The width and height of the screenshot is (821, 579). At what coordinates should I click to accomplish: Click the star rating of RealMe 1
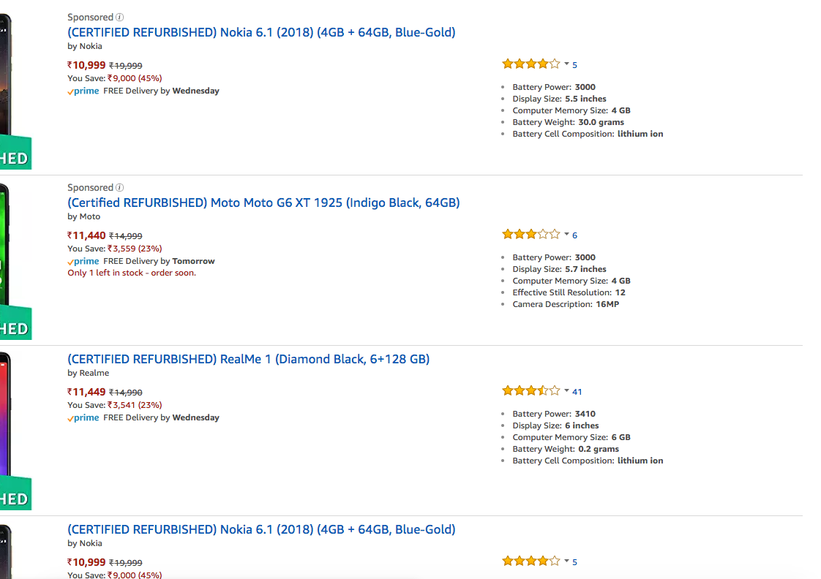click(x=531, y=390)
